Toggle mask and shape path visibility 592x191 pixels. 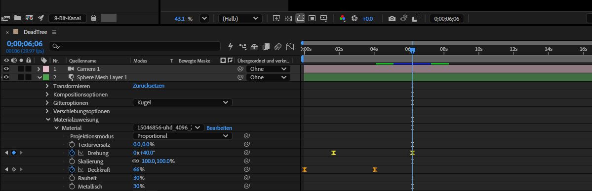[300, 18]
